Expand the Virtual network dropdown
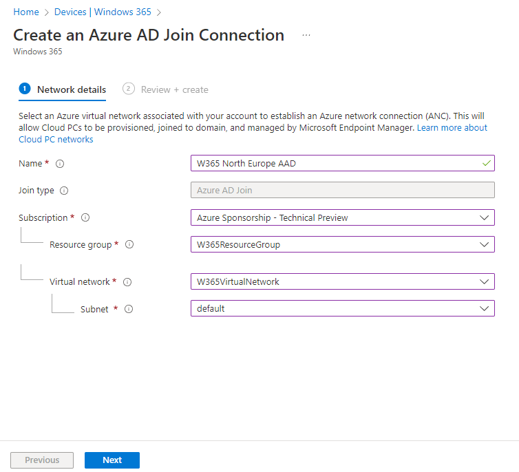 [343, 281]
